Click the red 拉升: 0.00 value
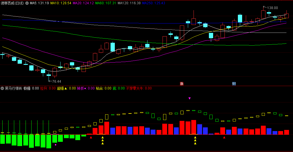The height and width of the screenshot is (152, 293). 48,88
